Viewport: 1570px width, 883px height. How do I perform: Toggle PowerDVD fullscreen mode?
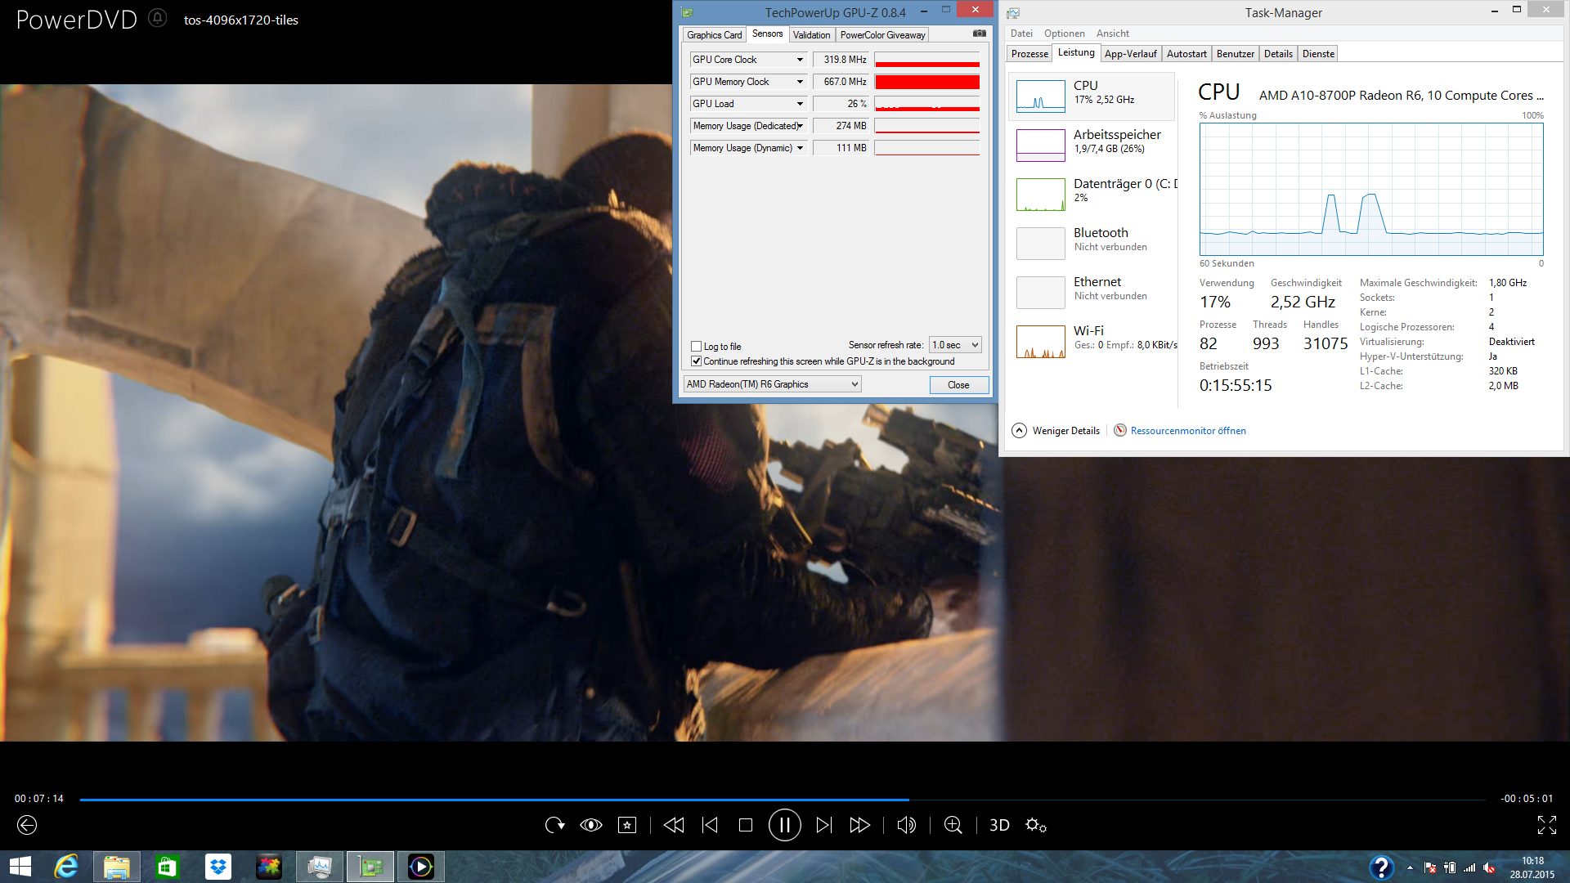1546,825
